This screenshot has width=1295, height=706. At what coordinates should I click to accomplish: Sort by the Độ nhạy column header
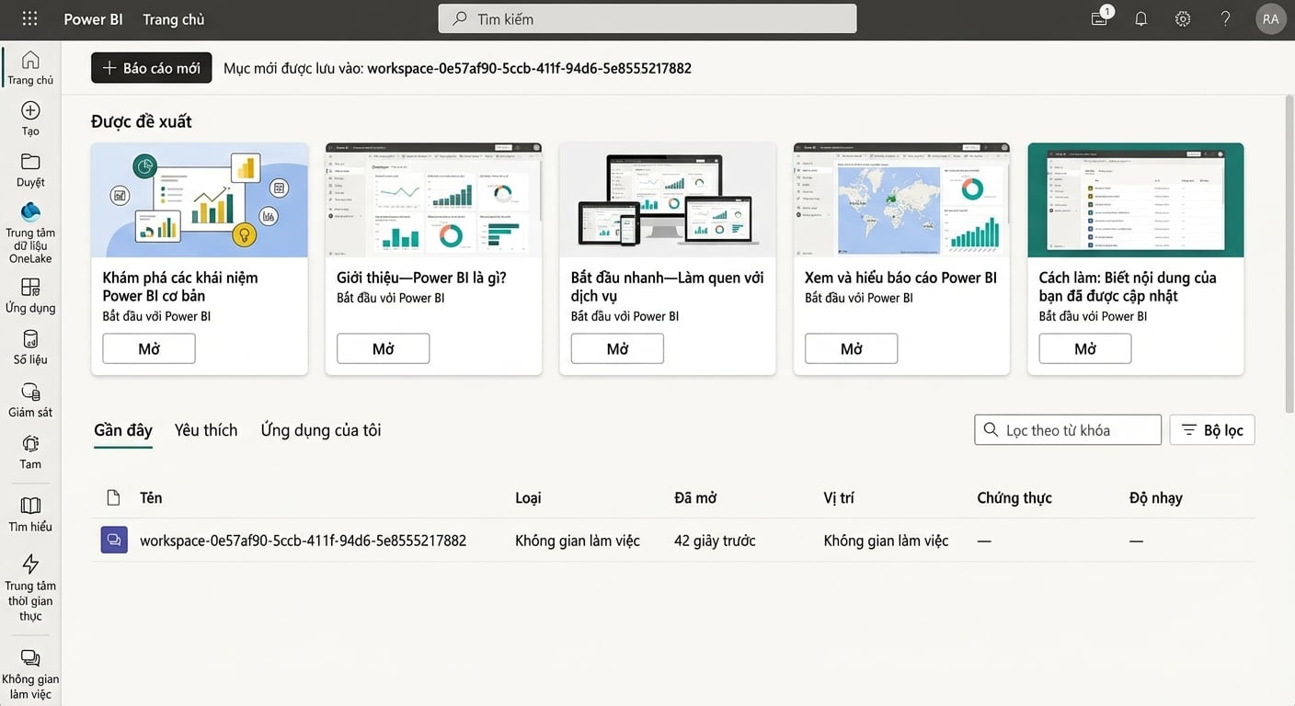click(x=1156, y=497)
